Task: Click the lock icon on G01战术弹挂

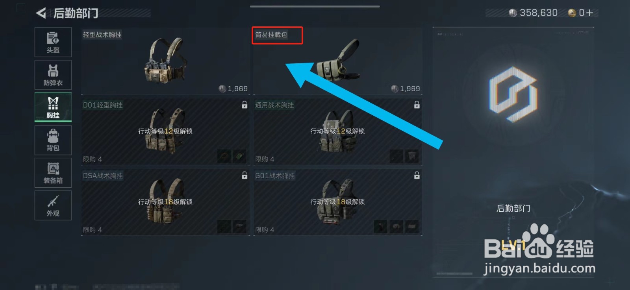Action: (417, 175)
